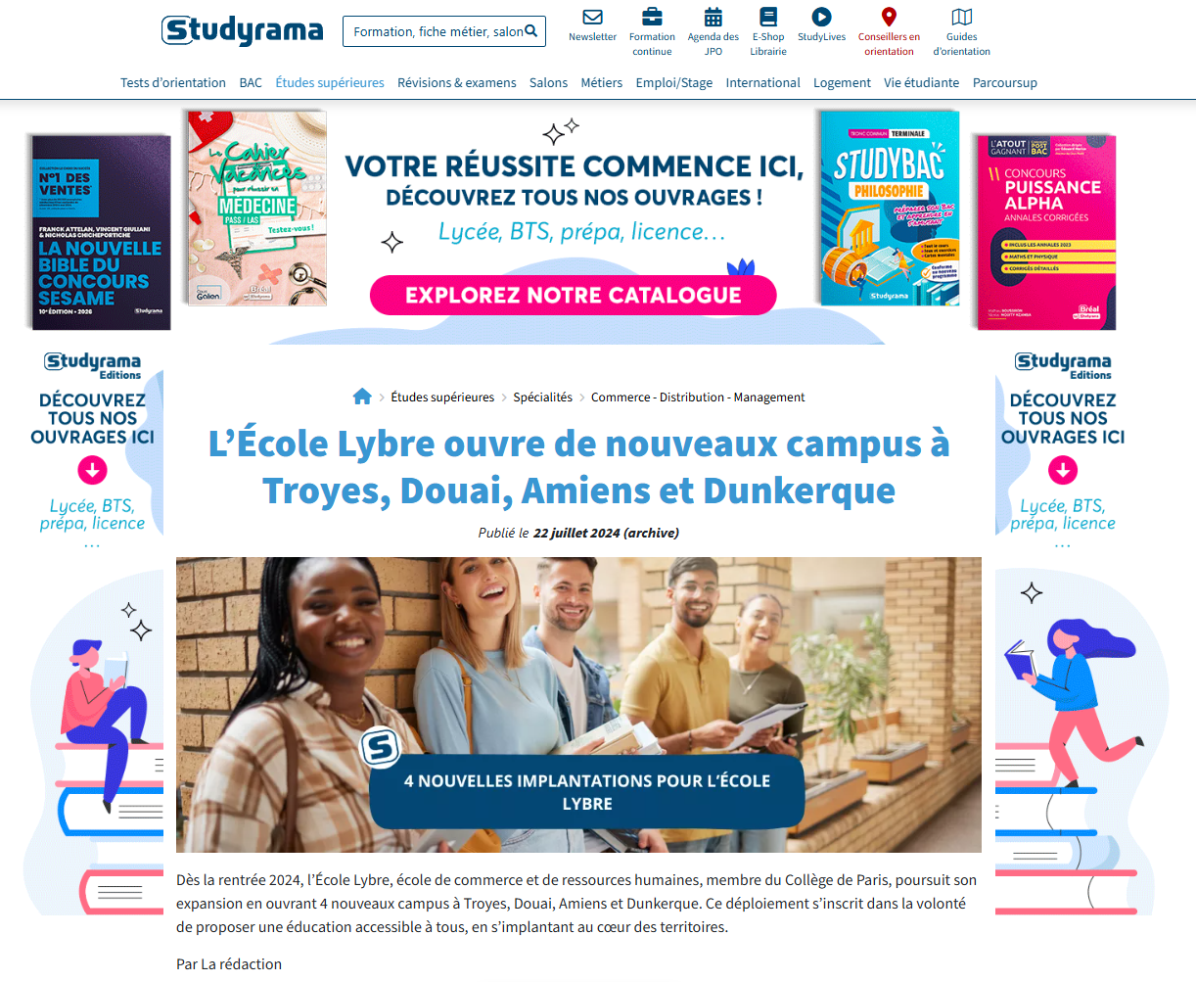Go to home via breadcrumb house icon
The image size is (1196, 982).
(x=362, y=397)
